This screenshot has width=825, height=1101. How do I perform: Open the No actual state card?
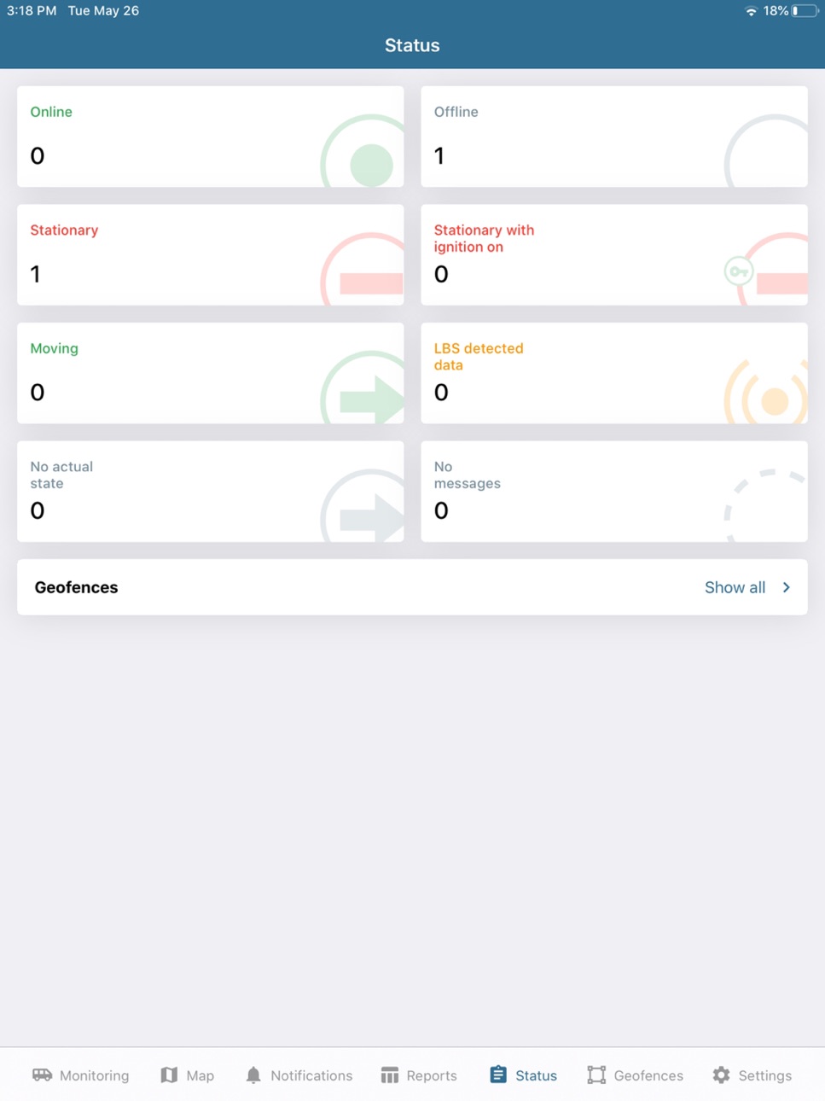(x=211, y=492)
